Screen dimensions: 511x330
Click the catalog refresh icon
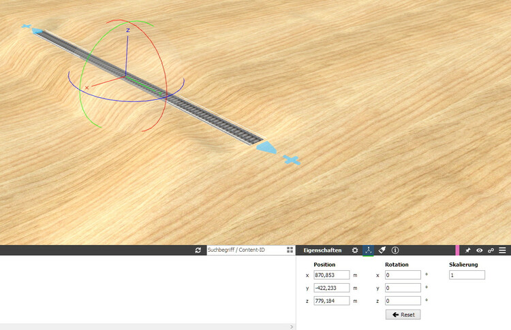198,250
